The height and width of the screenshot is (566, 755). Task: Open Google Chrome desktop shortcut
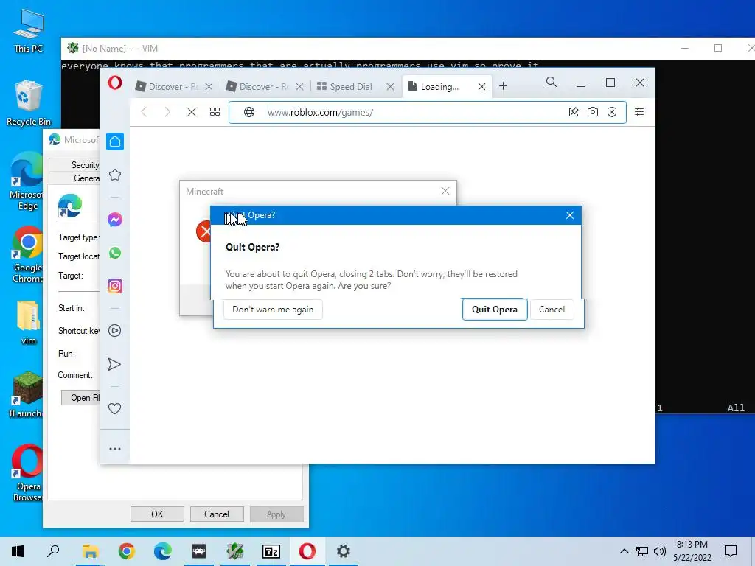27,254
